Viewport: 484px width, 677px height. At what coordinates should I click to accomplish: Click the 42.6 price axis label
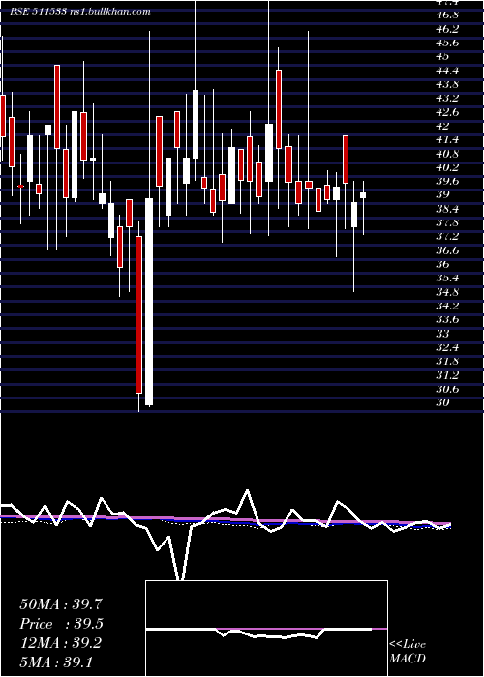point(447,112)
